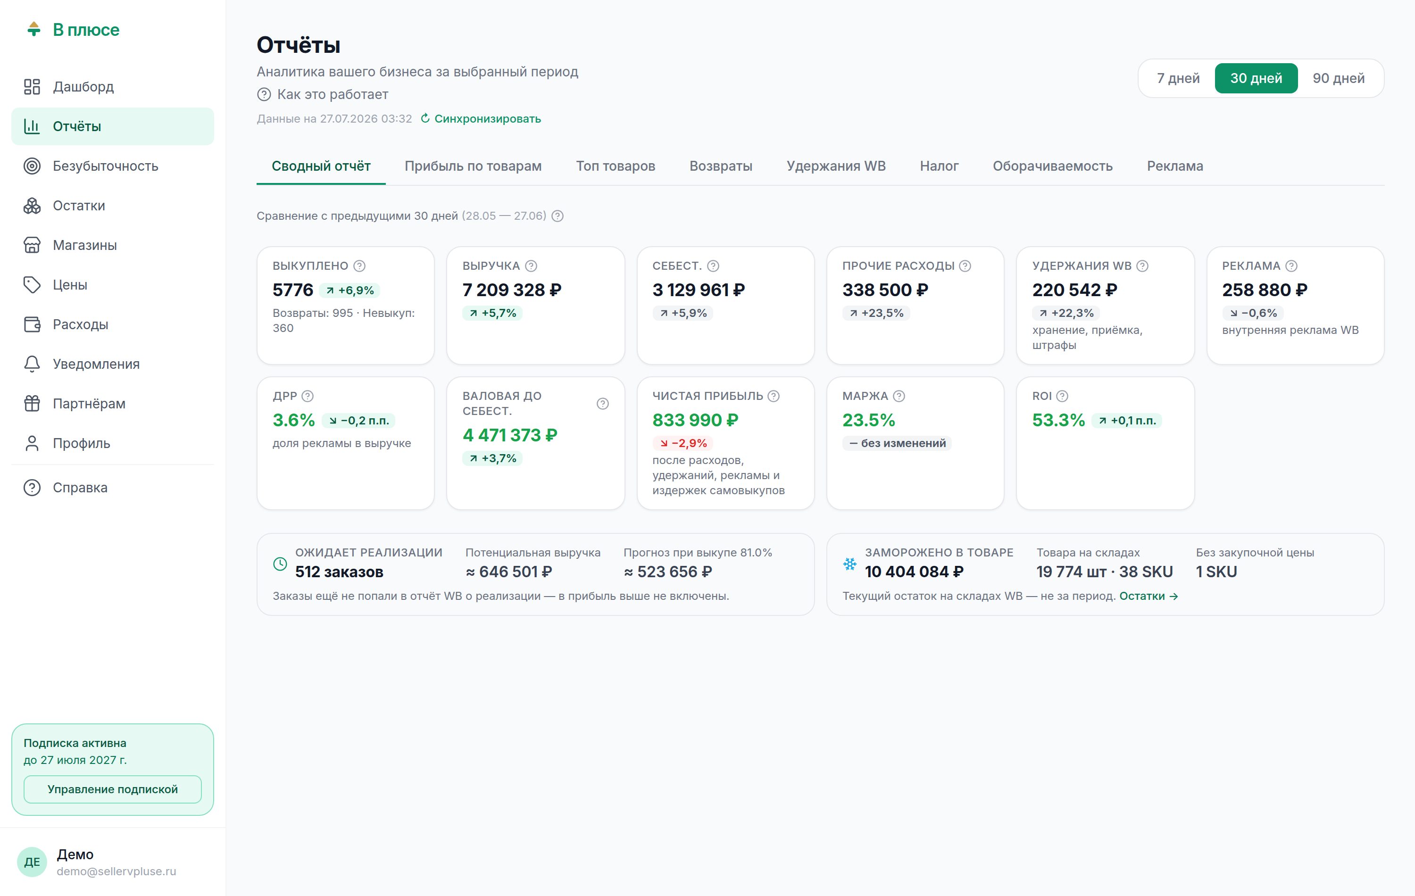
Task: Open the Дашборд sidebar icon
Action: (x=32, y=87)
